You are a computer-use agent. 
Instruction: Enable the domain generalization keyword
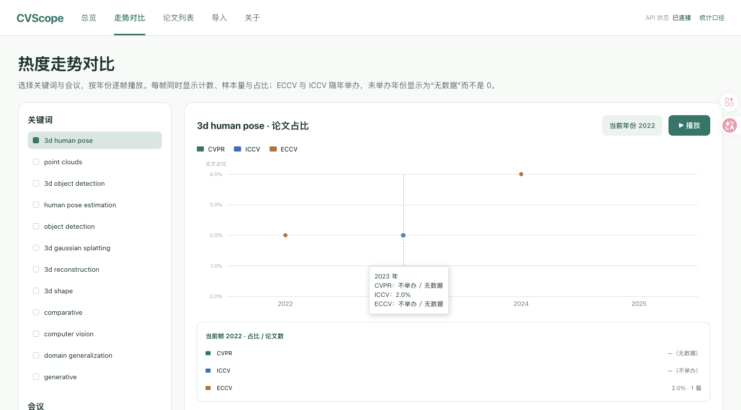coord(36,355)
